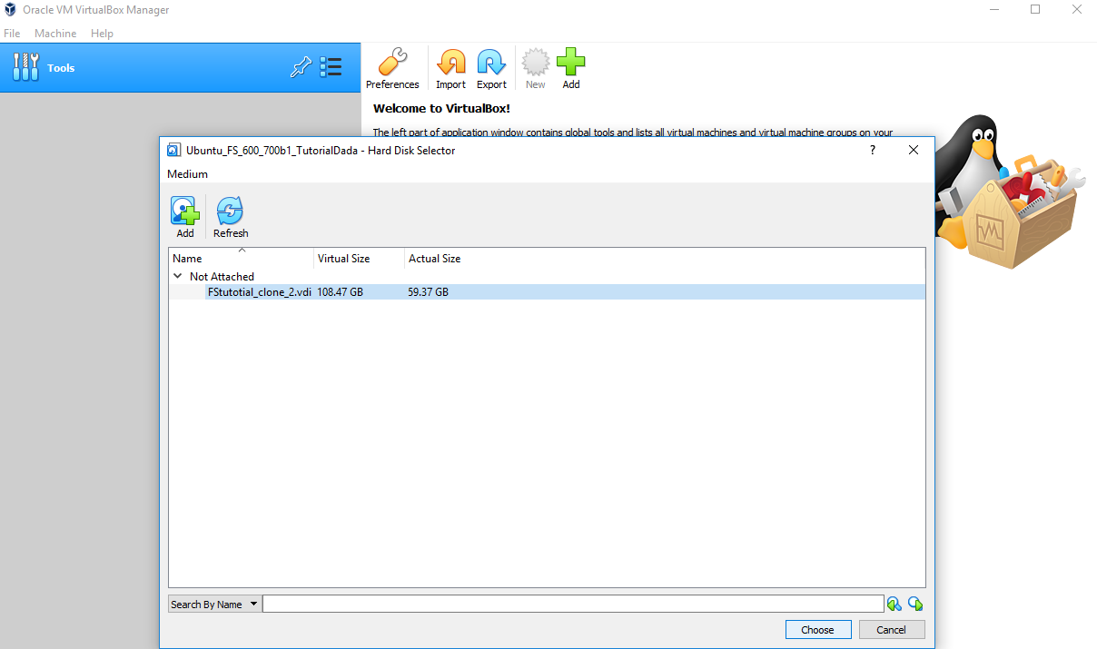Sort list by Name column header

tap(241, 259)
